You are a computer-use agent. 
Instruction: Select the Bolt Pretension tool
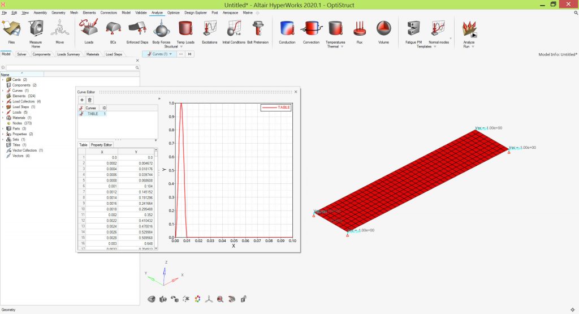coord(258,29)
